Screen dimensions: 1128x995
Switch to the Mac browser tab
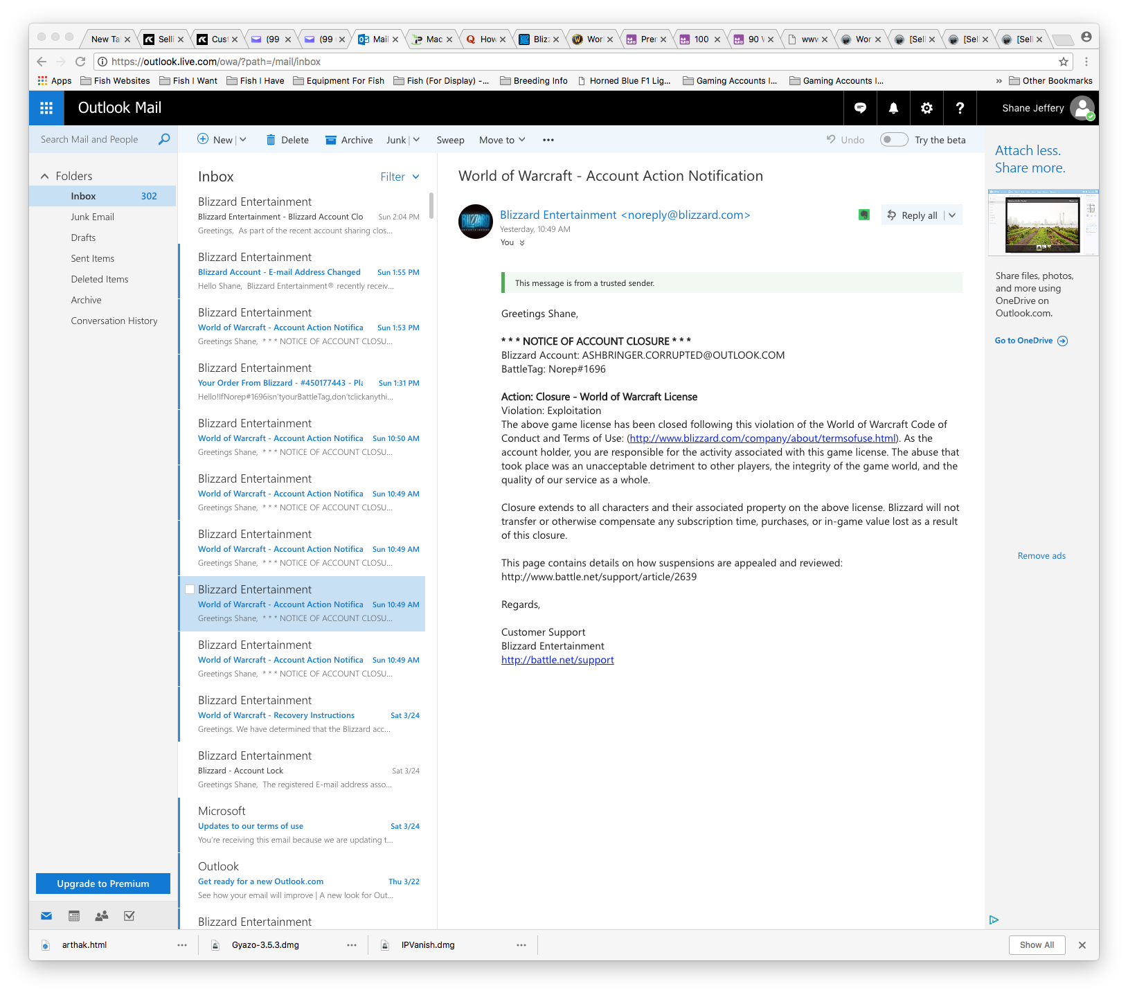[x=433, y=39]
